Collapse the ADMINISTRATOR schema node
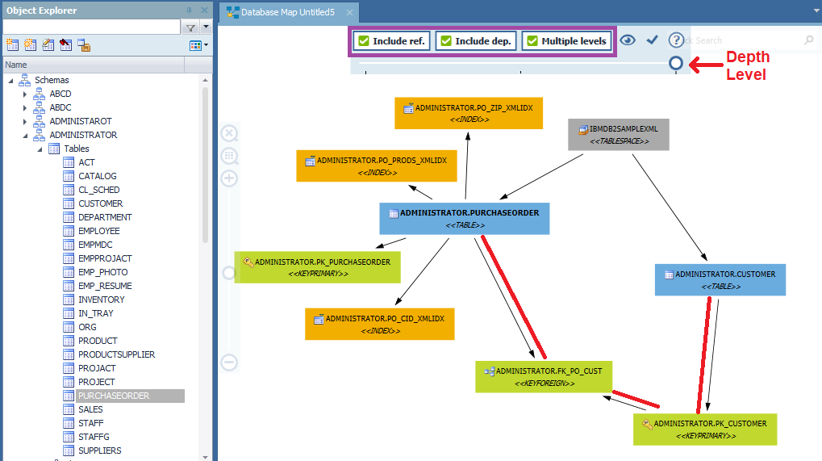822x461 pixels. coord(25,135)
